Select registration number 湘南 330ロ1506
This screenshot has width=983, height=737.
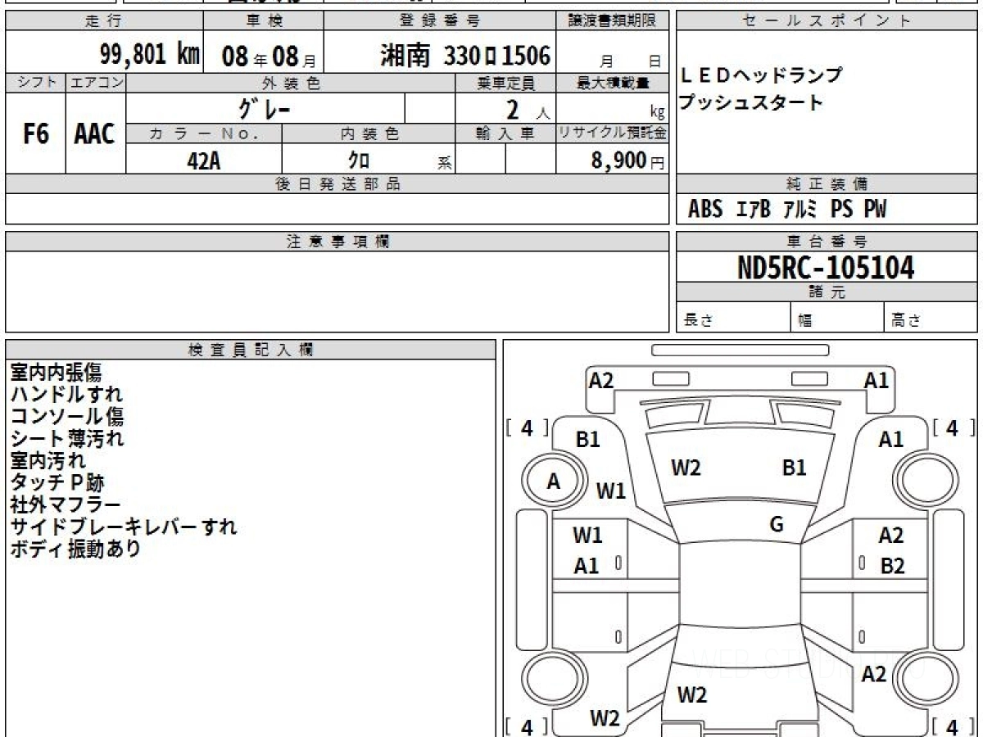tap(465, 56)
